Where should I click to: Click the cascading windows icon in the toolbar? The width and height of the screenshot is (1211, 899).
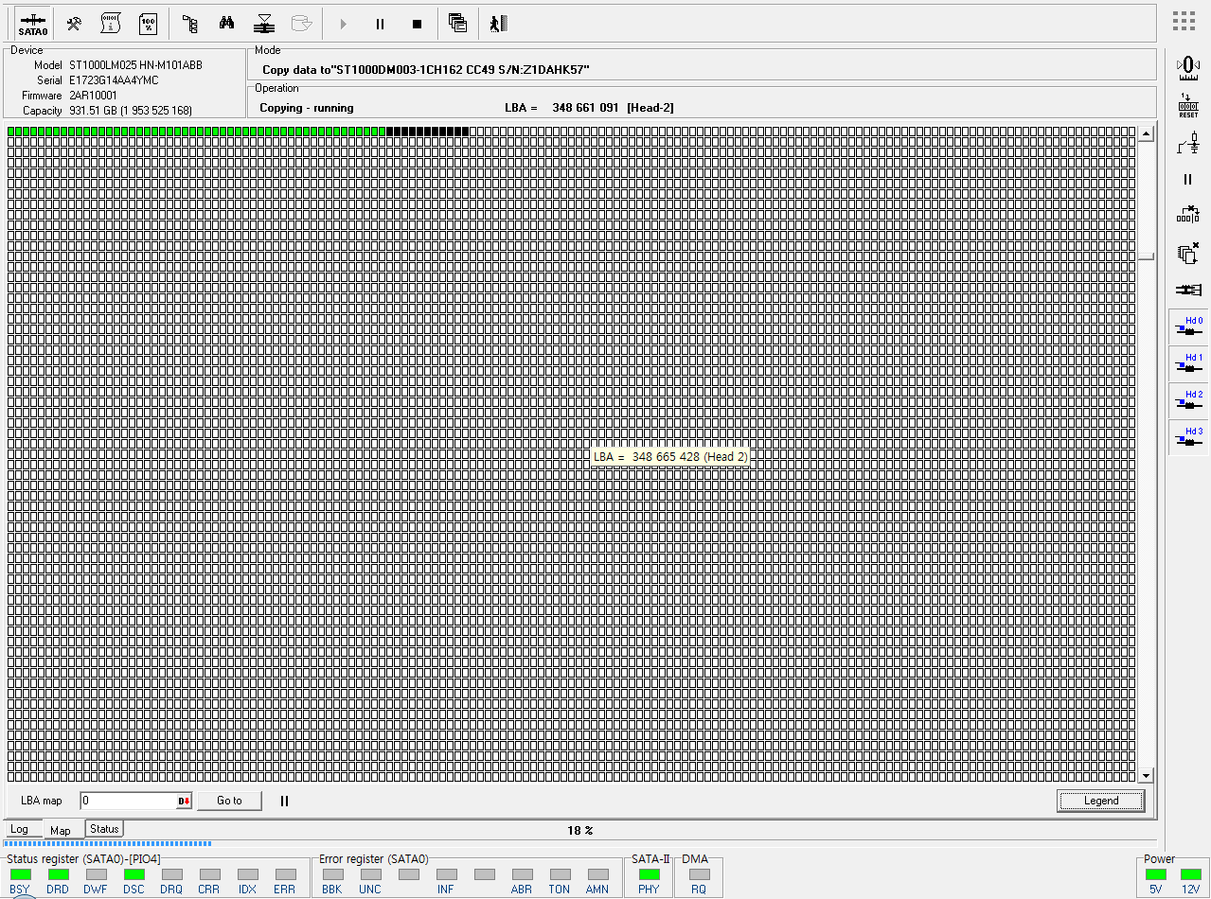457,24
